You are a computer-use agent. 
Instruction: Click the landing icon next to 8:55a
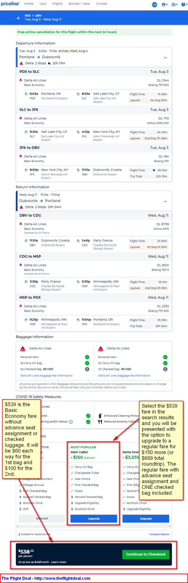(x=78, y=94)
